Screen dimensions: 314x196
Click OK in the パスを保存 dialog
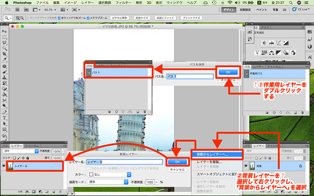pyautogui.click(x=228, y=72)
